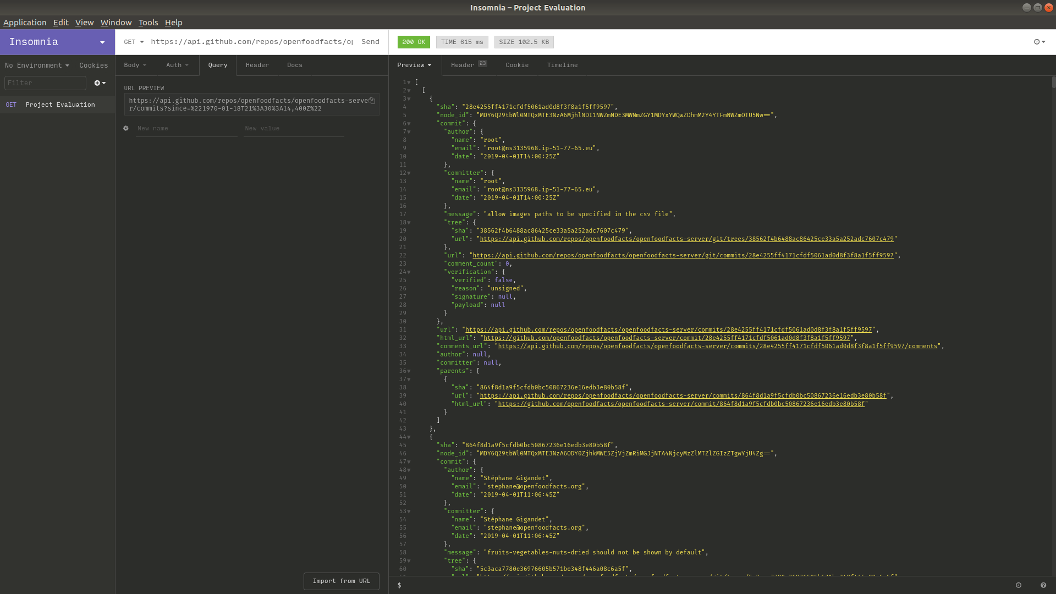This screenshot has height=594, width=1056.
Task: Collapse JSON fold arrow at line 1
Action: [x=409, y=82]
